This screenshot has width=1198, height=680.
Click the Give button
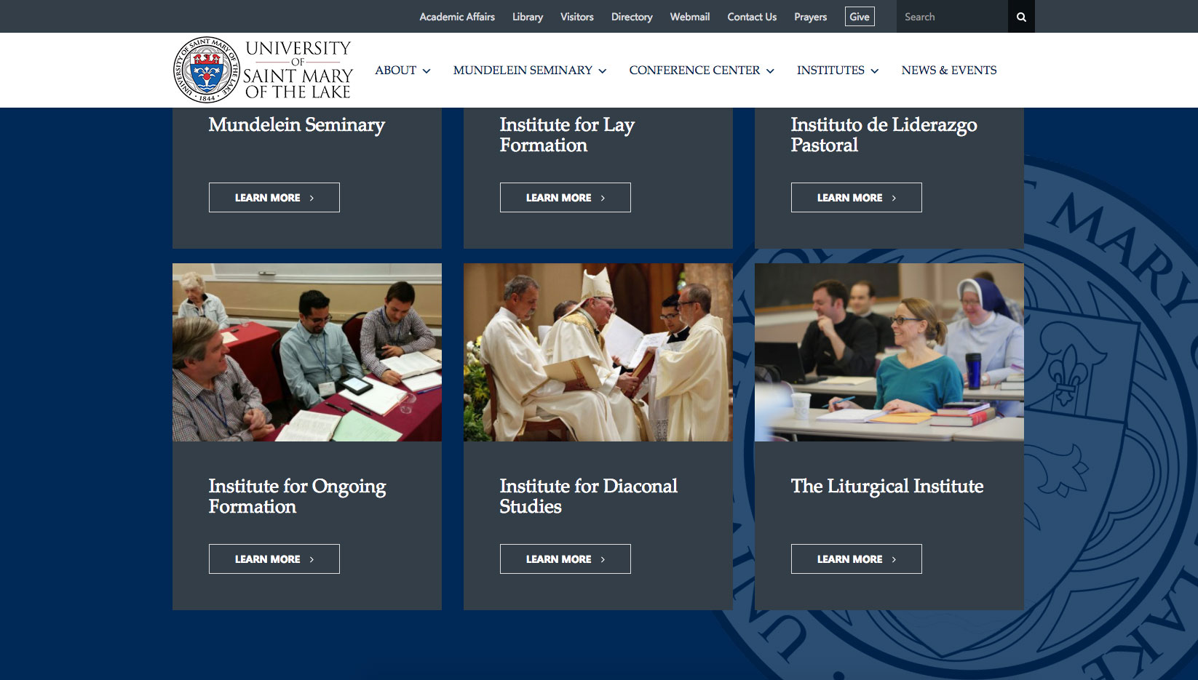[x=860, y=17]
